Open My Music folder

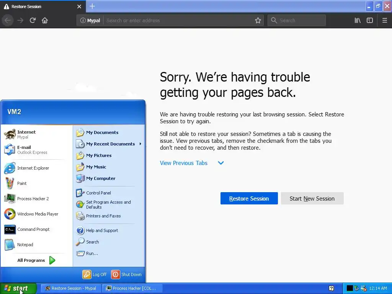(x=109, y=167)
